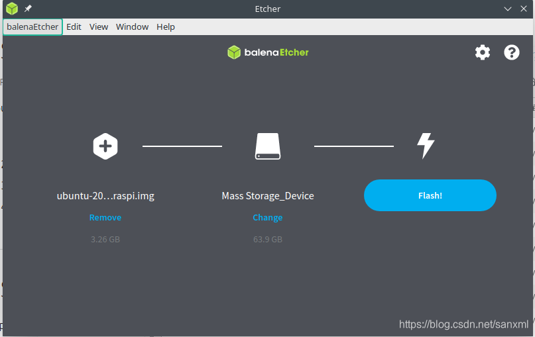Open the Window menu

click(132, 27)
